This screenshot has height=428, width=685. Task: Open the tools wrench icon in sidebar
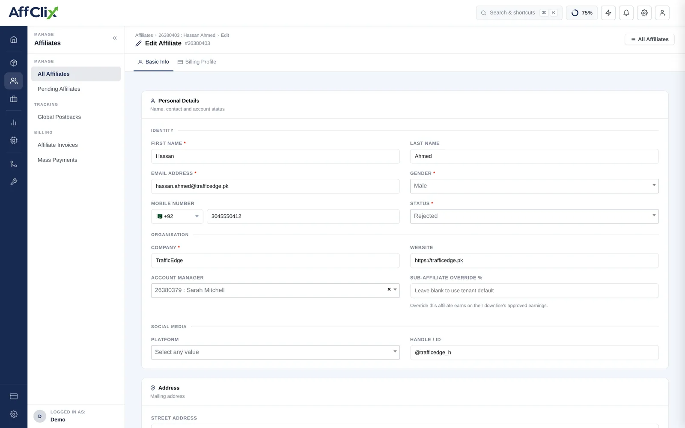(x=14, y=182)
